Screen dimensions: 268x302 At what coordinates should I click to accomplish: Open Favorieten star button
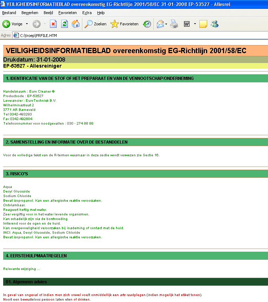coord(125,24)
